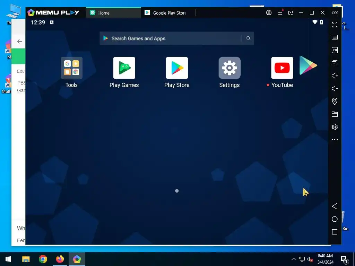Screen dimensions: 355x266
Task: Click the taskbar clock showing 8:40 AM
Action: pyautogui.click(x=325, y=259)
